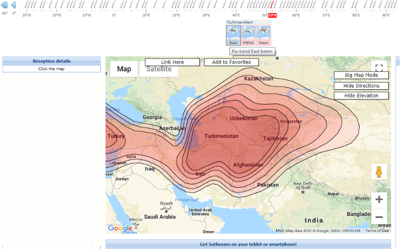Click the Street View pegman icon
The image size is (400, 249).
pyautogui.click(x=379, y=172)
